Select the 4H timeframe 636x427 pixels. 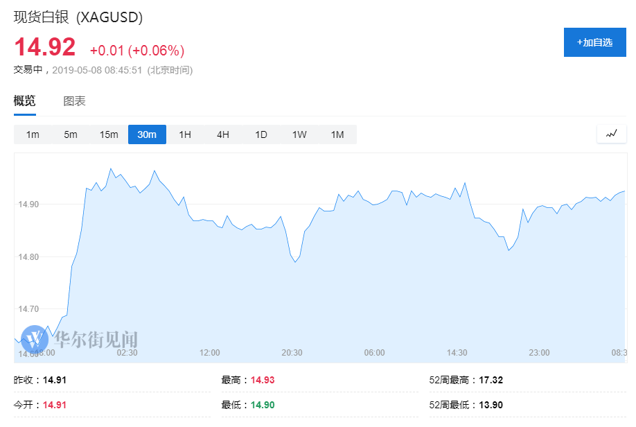[222, 134]
